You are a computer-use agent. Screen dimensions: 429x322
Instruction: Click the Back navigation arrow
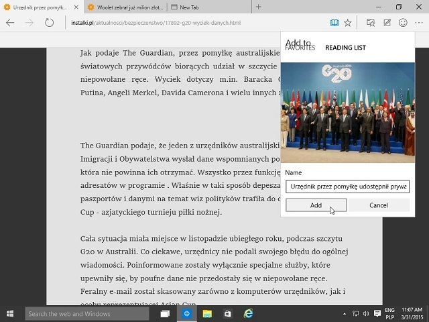pos(10,23)
